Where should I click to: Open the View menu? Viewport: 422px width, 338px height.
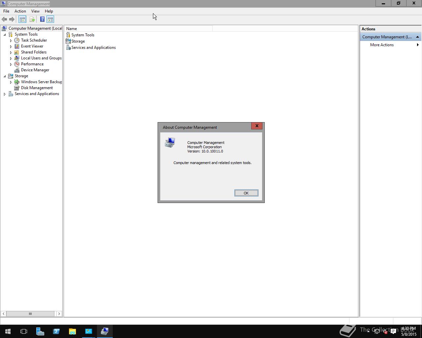click(35, 11)
